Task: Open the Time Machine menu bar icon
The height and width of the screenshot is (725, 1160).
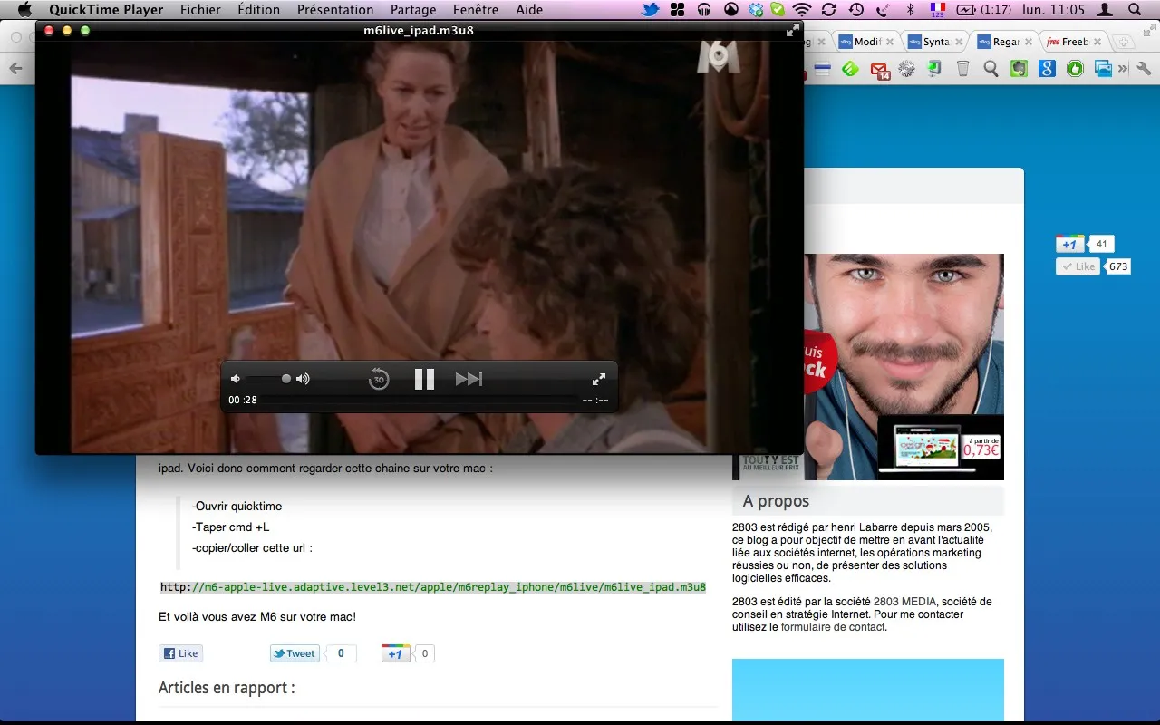Action: (856, 10)
